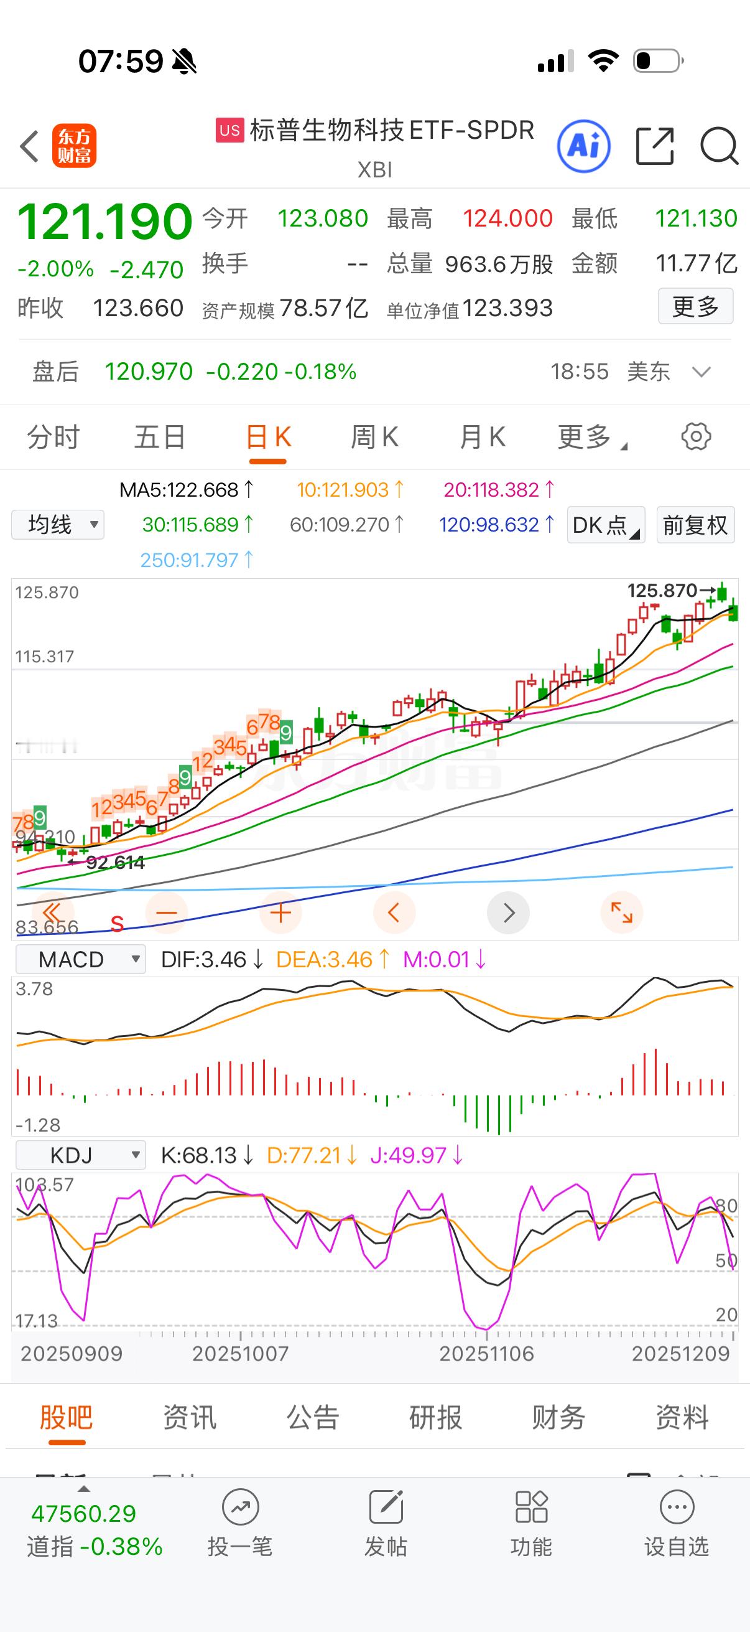Screen dimensions: 750x1632
Task: Jump to earliest with double-left arrow
Action: click(x=51, y=913)
